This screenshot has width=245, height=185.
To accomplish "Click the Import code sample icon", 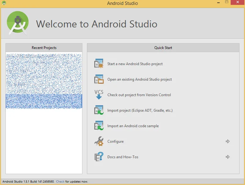I will point(99,126).
